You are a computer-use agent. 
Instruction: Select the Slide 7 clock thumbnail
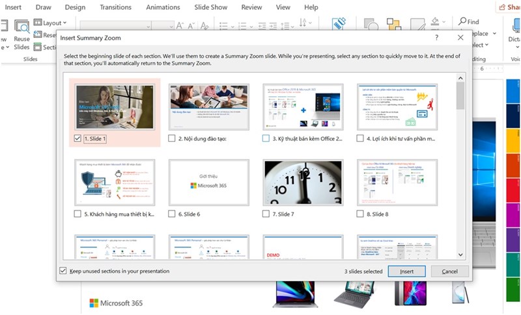(x=303, y=182)
